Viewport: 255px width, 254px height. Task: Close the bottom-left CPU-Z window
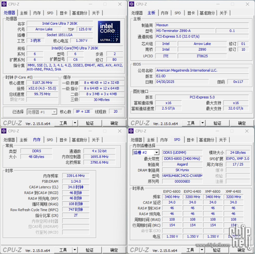[x=120, y=131]
